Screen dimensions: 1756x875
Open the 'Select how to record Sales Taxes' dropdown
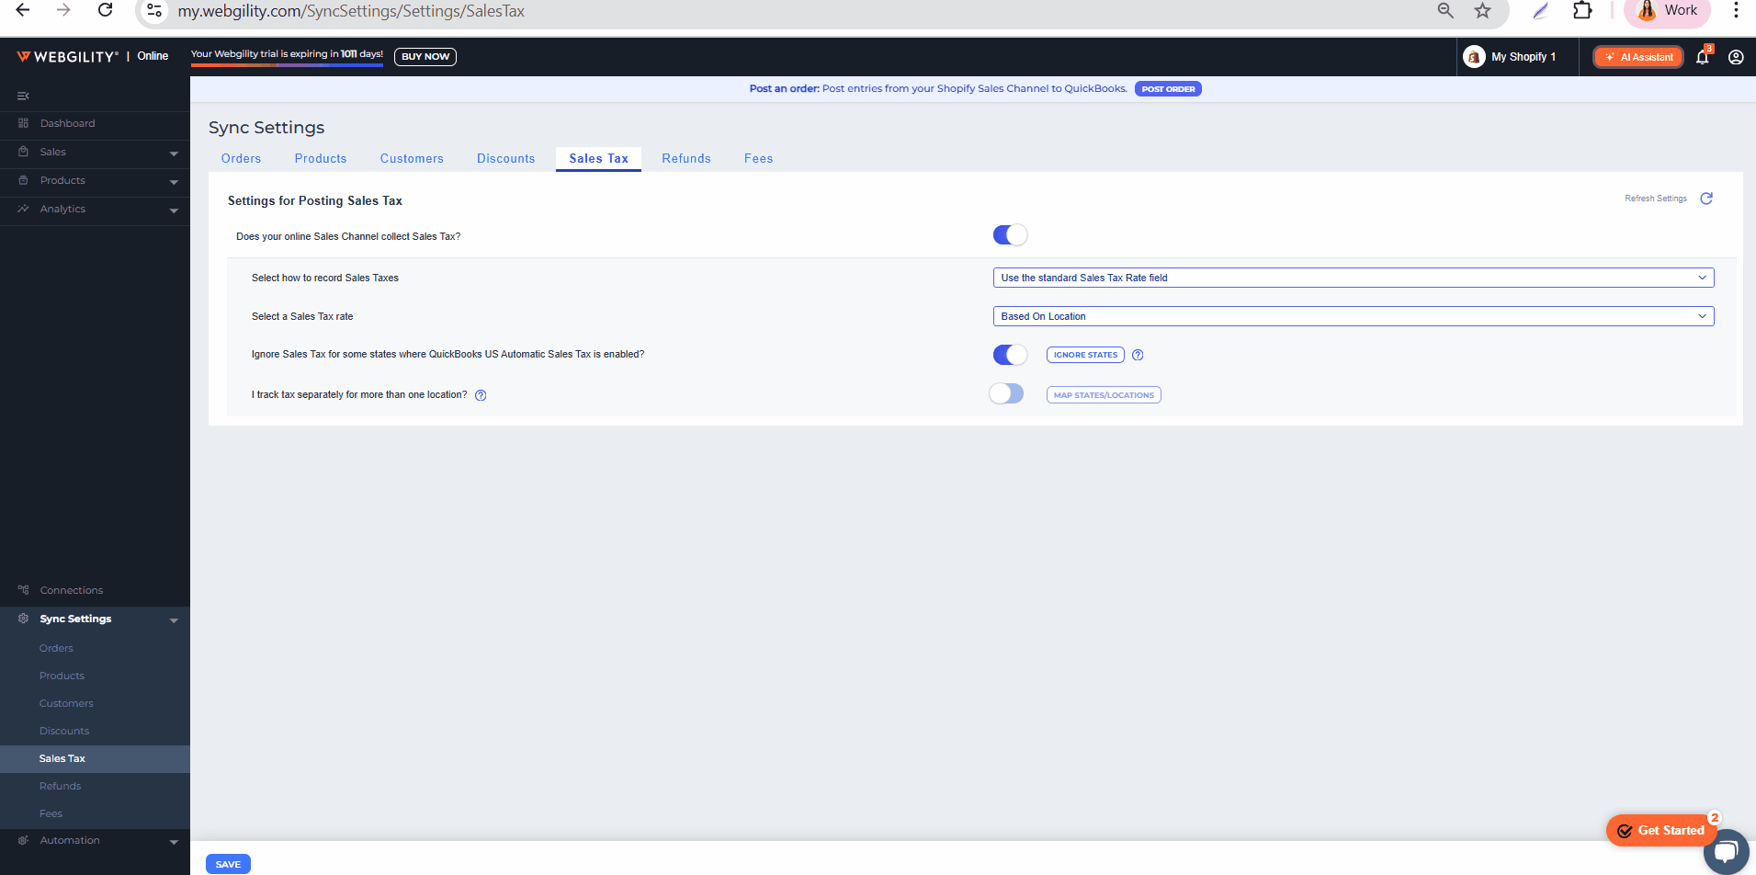point(1353,278)
